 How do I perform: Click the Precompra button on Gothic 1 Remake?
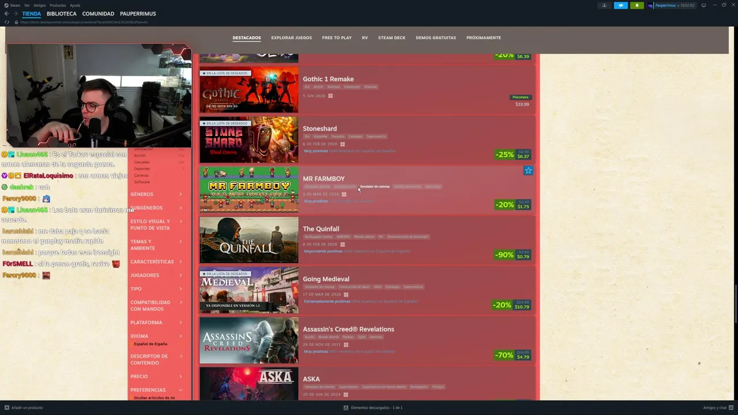pyautogui.click(x=520, y=97)
